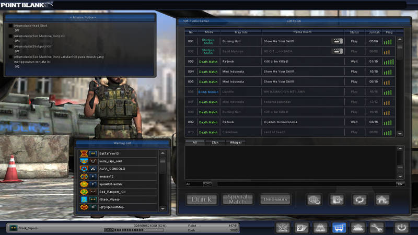Select room 005 Mini Indonesia row
Viewport: 418px width, 235px height.
pos(290,82)
